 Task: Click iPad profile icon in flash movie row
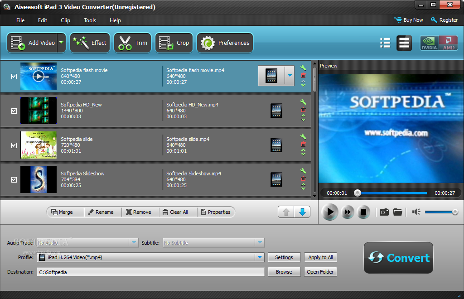pos(271,76)
